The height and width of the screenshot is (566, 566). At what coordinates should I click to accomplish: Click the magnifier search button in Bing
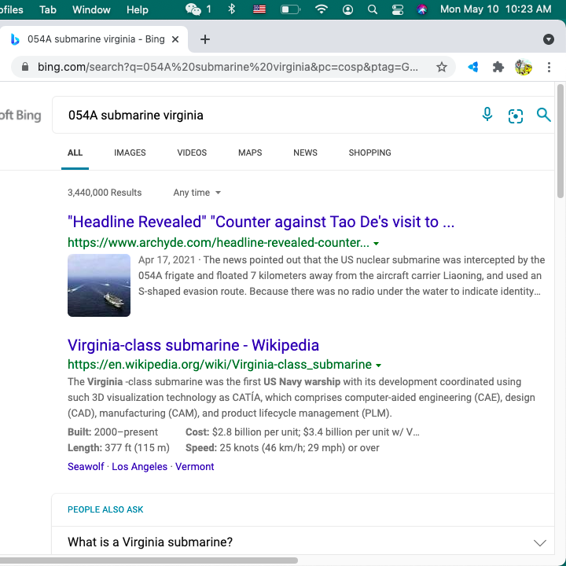click(543, 115)
